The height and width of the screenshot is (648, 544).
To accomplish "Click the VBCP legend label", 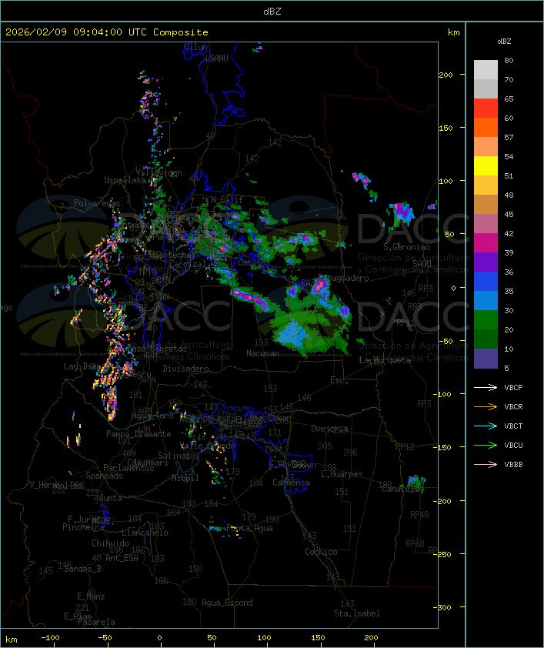I will point(513,388).
